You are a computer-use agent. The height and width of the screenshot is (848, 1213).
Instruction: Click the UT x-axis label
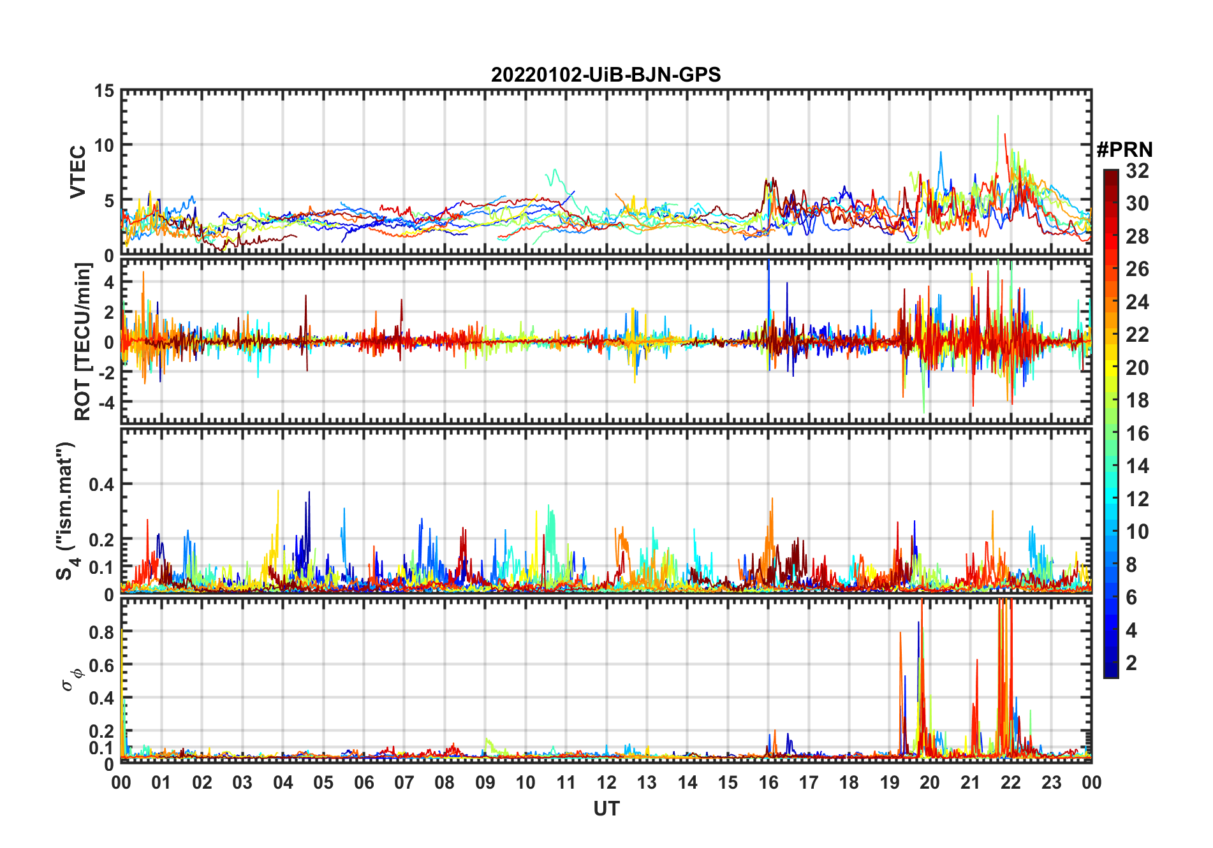click(x=606, y=808)
